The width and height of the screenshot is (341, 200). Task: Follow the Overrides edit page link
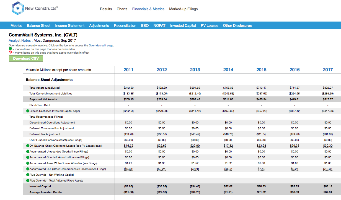click(101, 46)
